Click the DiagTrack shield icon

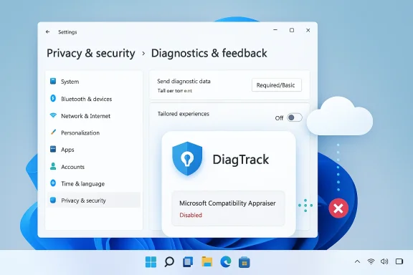click(x=187, y=158)
